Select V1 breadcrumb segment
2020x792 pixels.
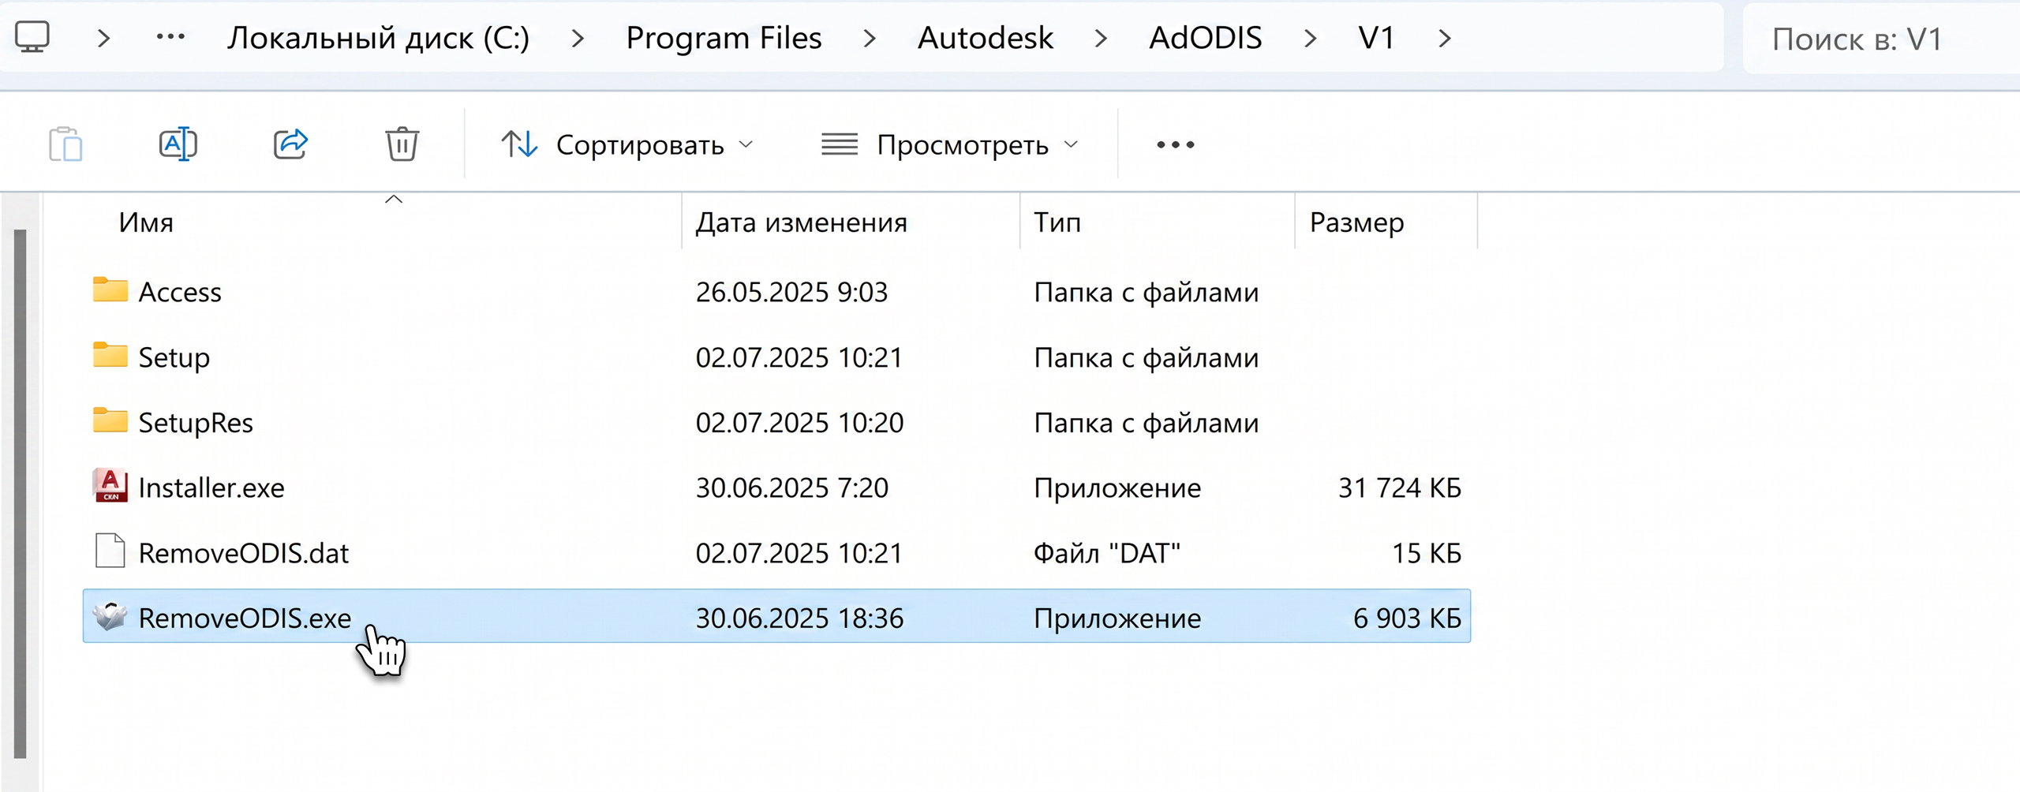1377,38
